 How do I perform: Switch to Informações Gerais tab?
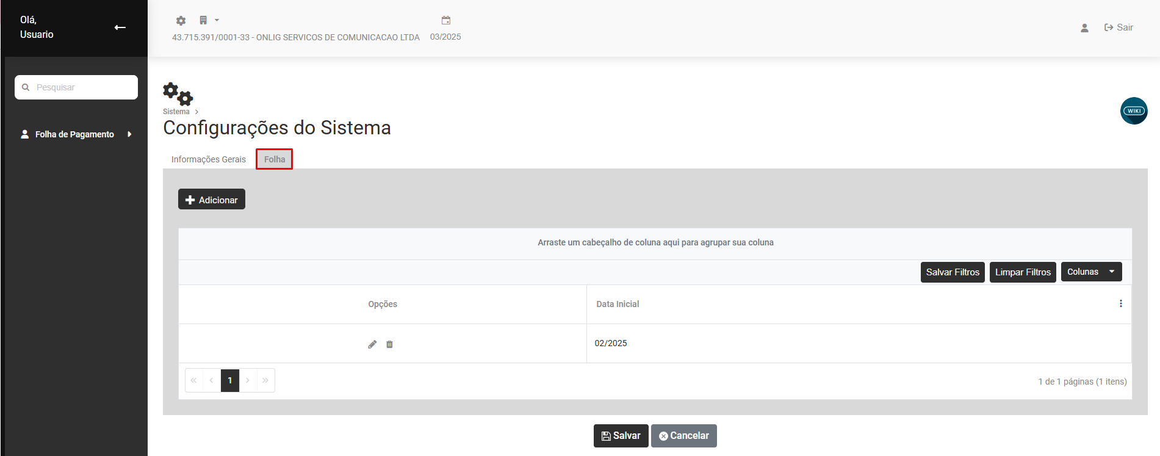pos(208,159)
